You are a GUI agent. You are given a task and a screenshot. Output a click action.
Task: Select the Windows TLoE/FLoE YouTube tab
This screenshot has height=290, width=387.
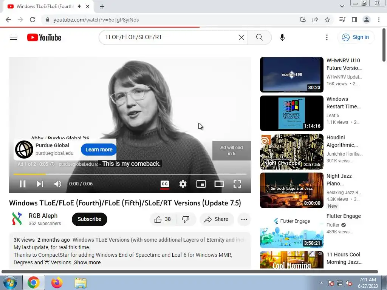click(x=45, y=6)
